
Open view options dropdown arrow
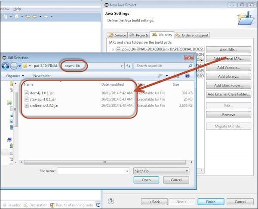point(167,76)
